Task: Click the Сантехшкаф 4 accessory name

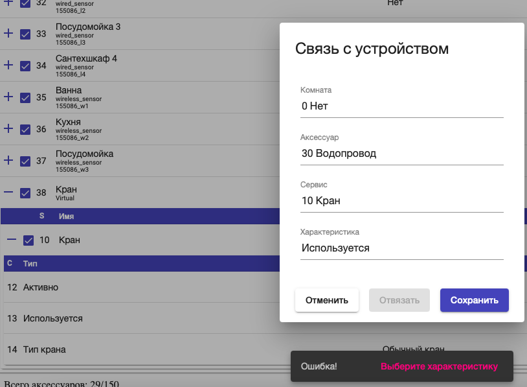Action: click(86, 58)
